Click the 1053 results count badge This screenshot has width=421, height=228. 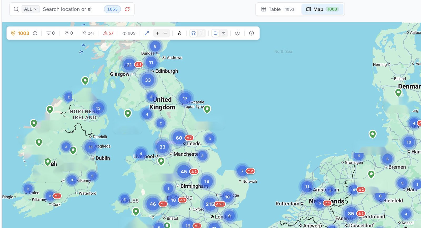point(113,9)
